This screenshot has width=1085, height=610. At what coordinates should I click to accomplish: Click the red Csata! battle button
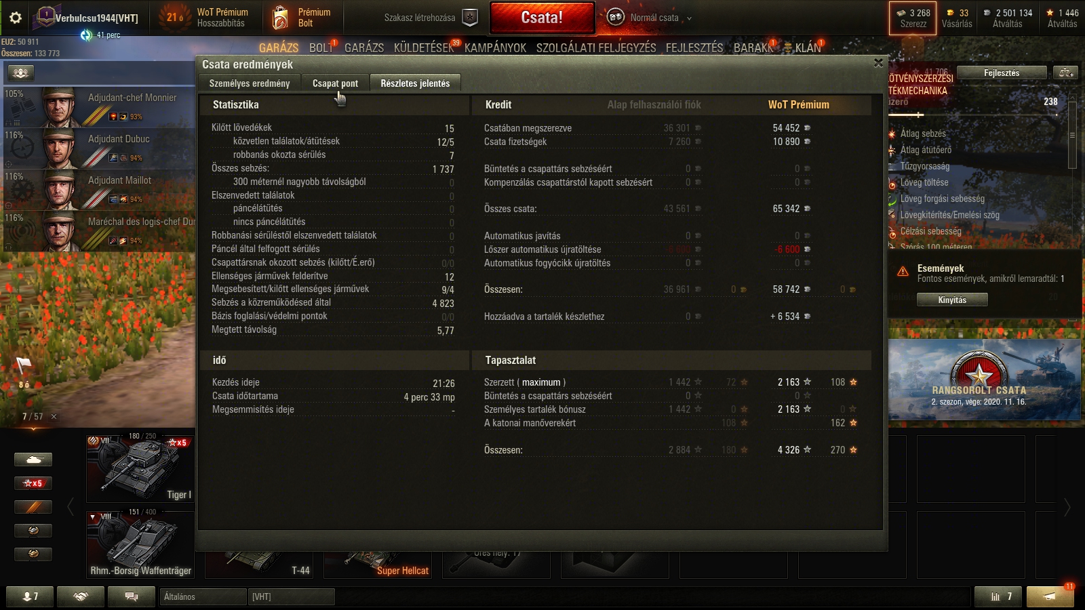pyautogui.click(x=542, y=18)
